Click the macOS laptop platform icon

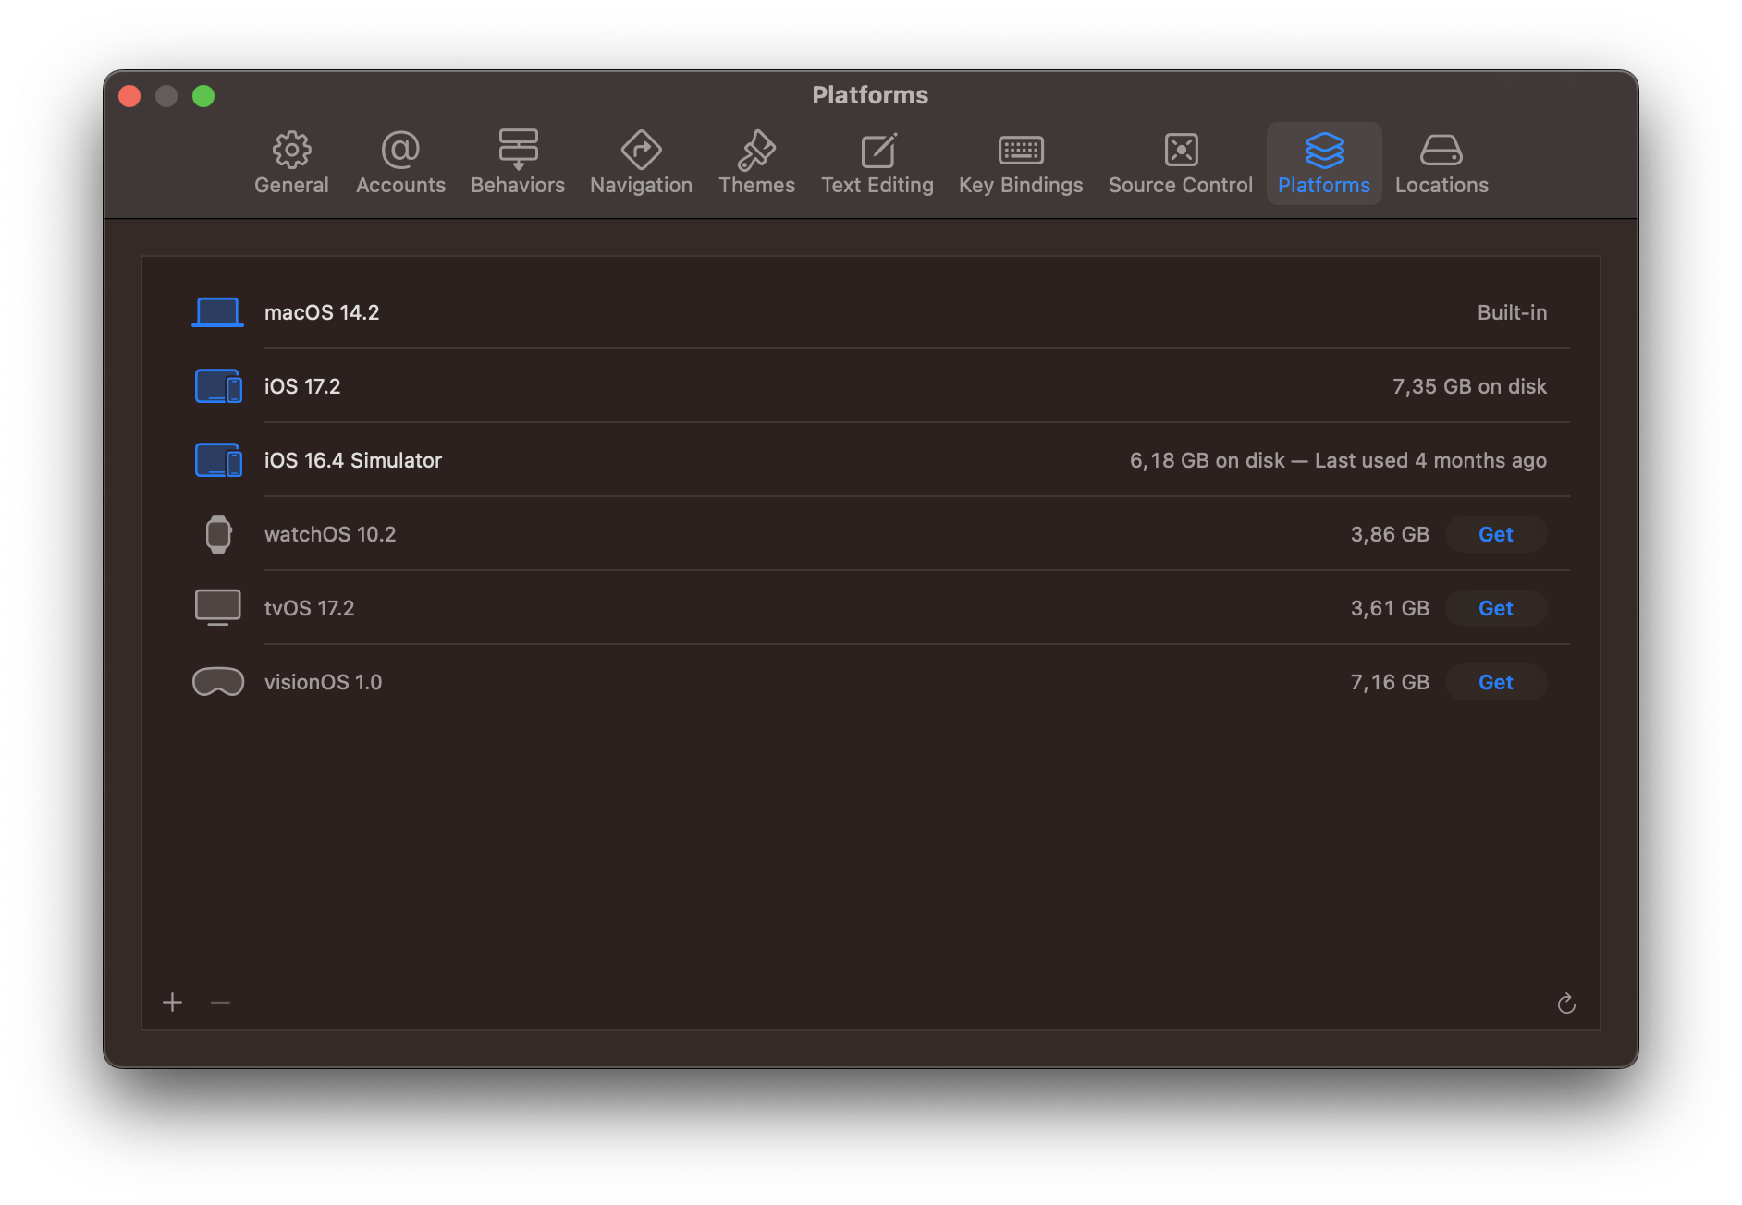[217, 311]
